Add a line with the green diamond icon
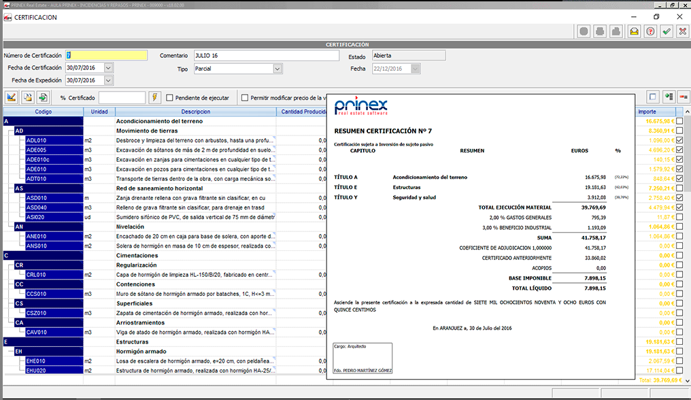Image resolution: width=691 pixels, height=400 pixels. tap(669, 97)
